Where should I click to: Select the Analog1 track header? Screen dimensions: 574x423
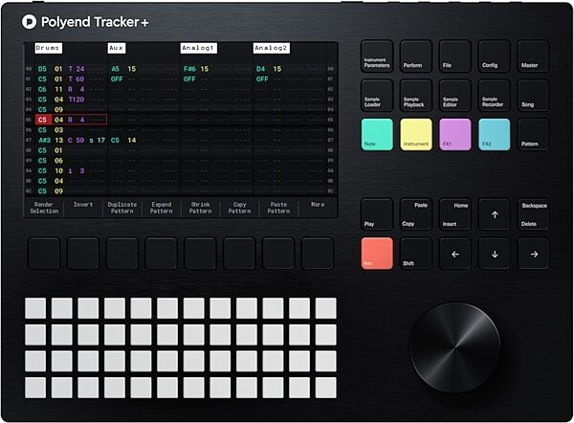[x=199, y=48]
